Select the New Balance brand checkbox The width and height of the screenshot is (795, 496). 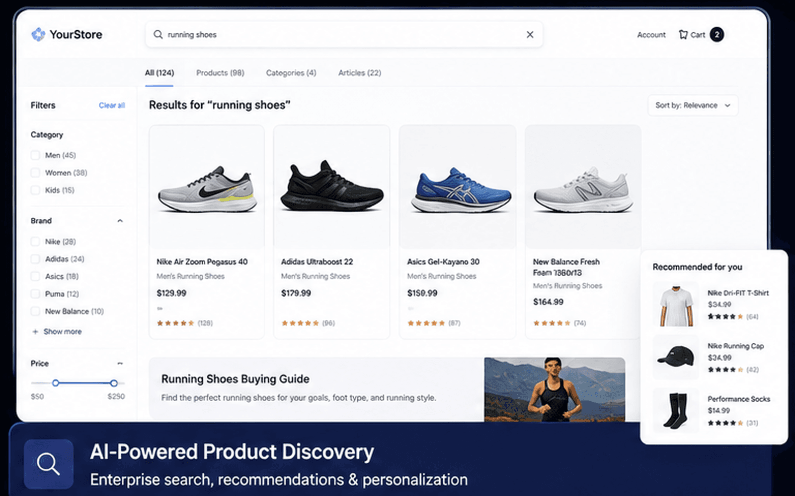[x=35, y=311]
